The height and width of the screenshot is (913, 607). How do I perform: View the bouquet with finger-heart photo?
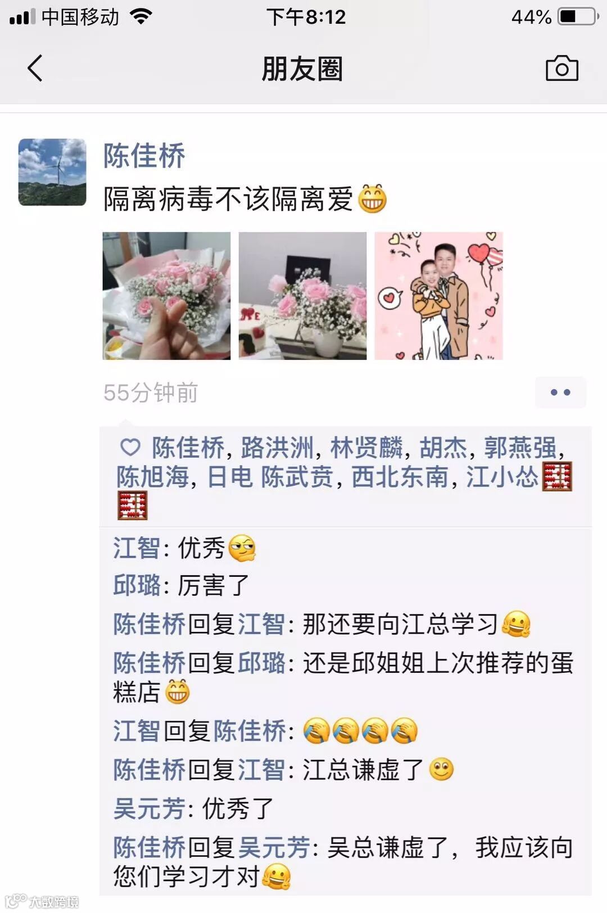166,296
